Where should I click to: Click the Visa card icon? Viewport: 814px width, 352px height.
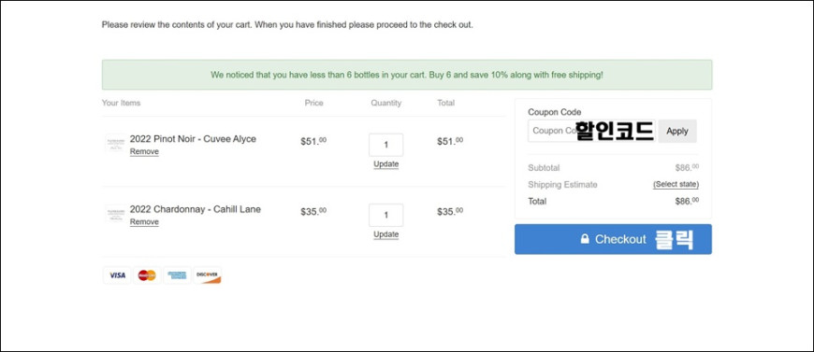click(x=117, y=275)
